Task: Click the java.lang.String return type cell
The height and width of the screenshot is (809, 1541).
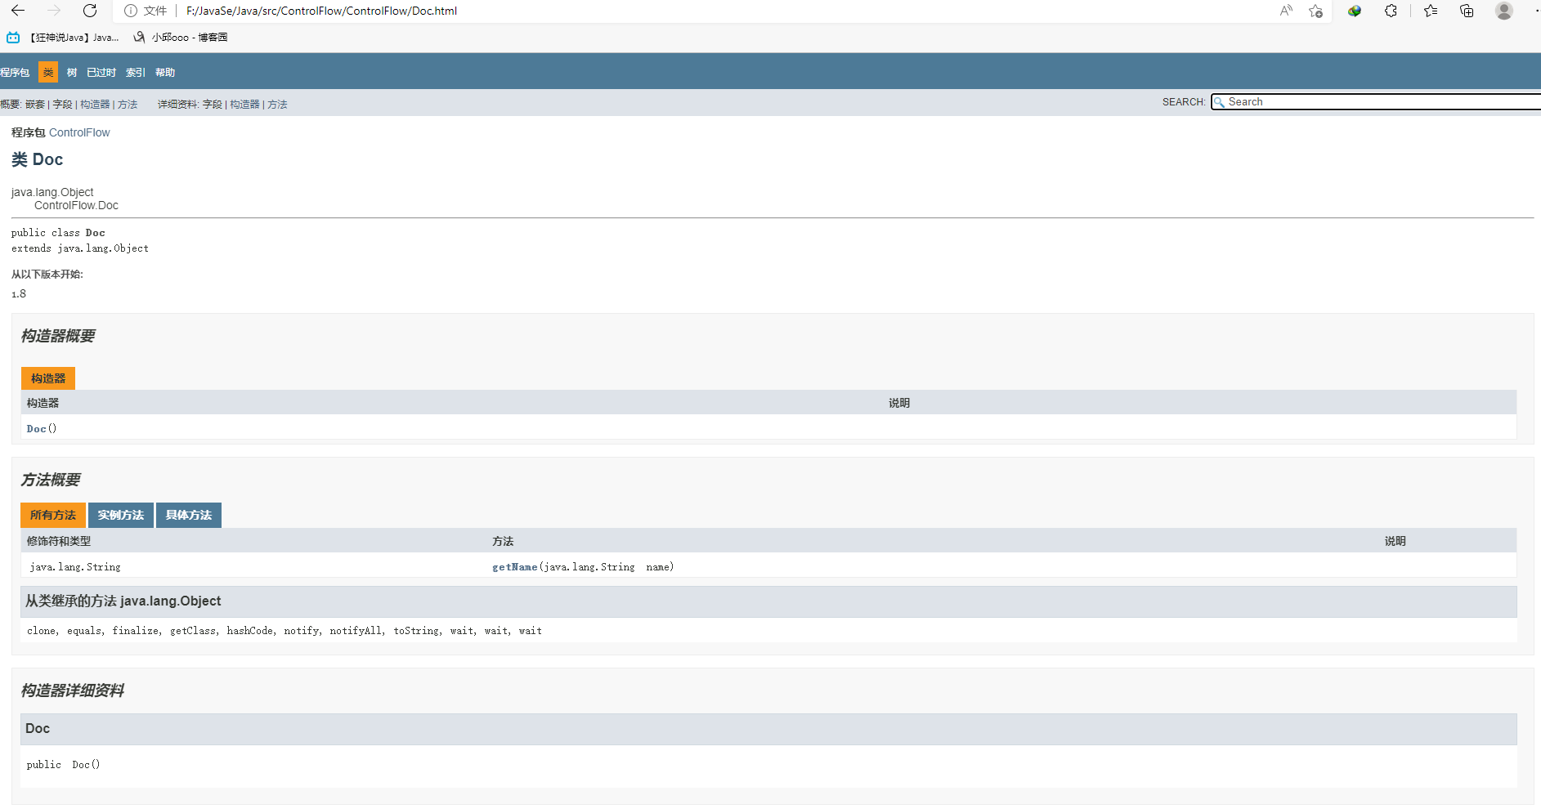Action: (x=75, y=567)
